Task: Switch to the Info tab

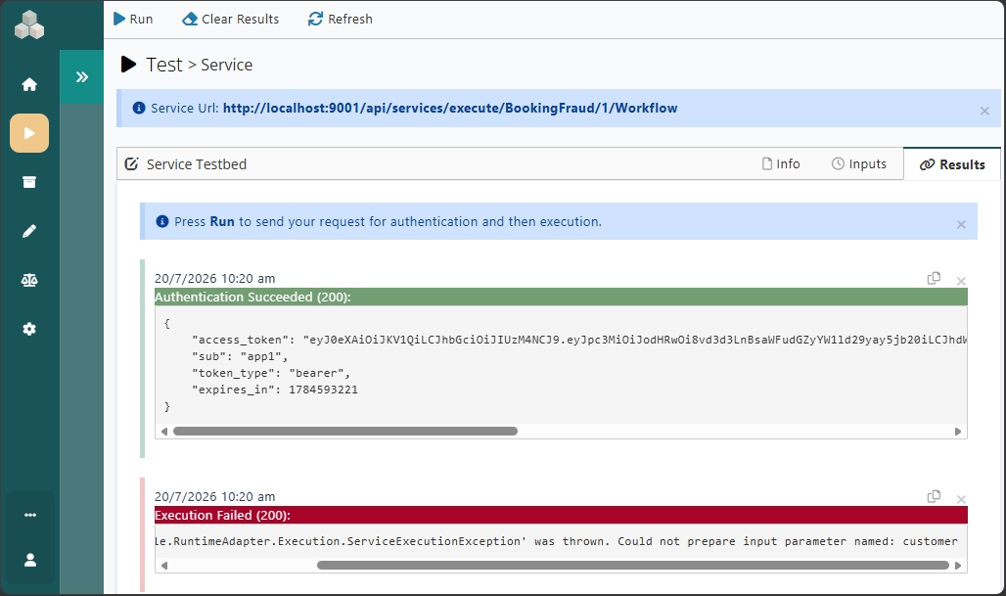Action: point(781,163)
